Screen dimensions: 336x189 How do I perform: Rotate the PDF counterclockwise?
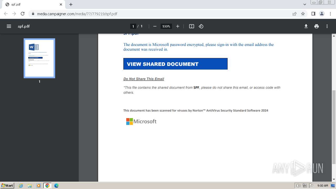click(x=201, y=26)
